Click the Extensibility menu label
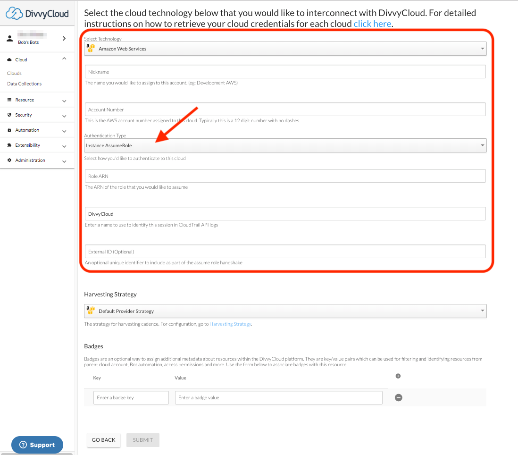Viewport: 518px width, 455px height. [28, 145]
